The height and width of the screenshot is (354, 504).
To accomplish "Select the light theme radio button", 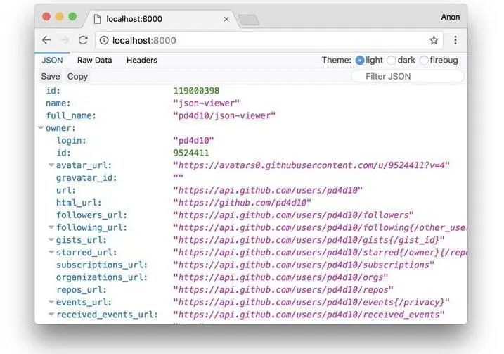I will (x=360, y=61).
